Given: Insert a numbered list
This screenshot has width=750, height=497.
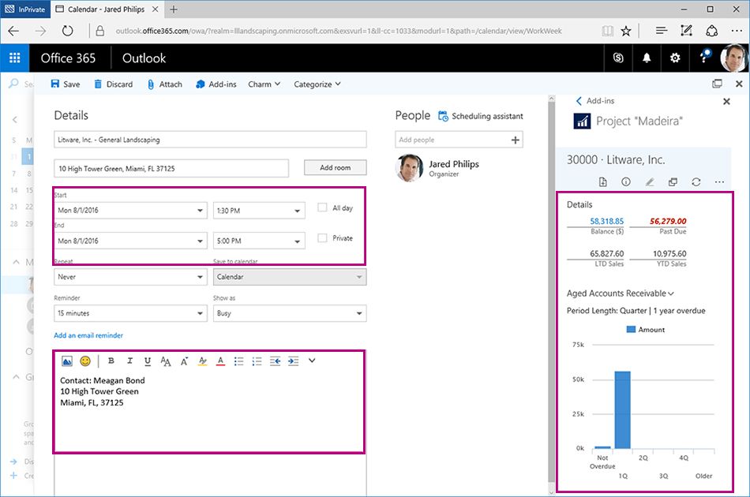Looking at the screenshot, I should [x=257, y=361].
